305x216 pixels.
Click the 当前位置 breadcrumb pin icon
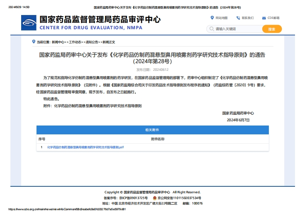pos(33,42)
